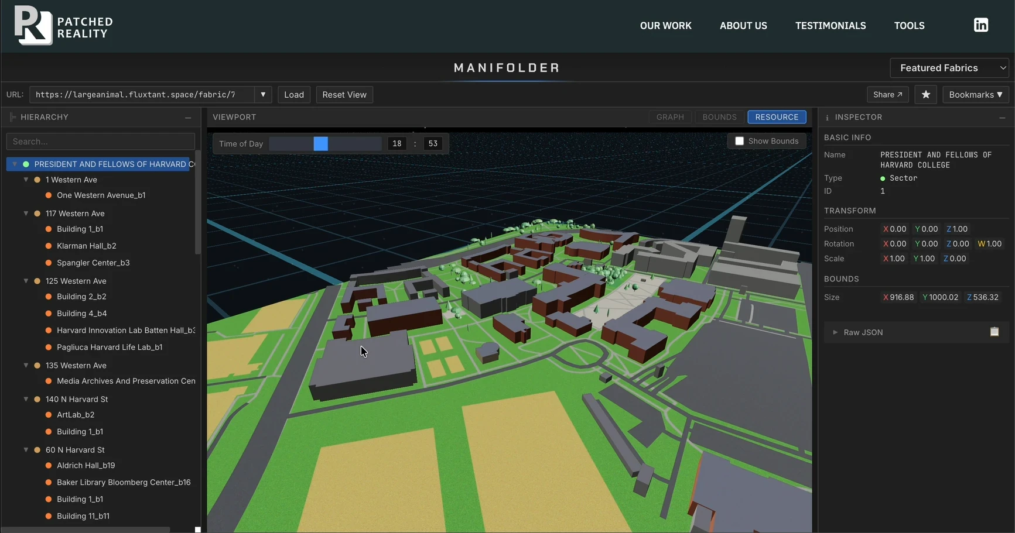Viewport: 1015px width, 533px height.
Task: Open the ABOUT US menu item
Action: pos(743,26)
